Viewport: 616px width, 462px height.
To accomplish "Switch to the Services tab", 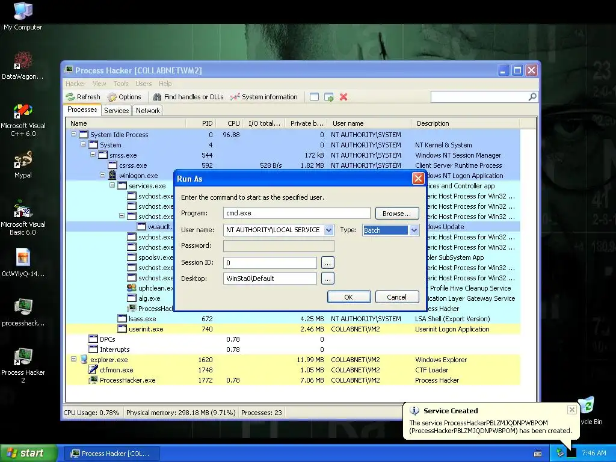I will coord(116,111).
